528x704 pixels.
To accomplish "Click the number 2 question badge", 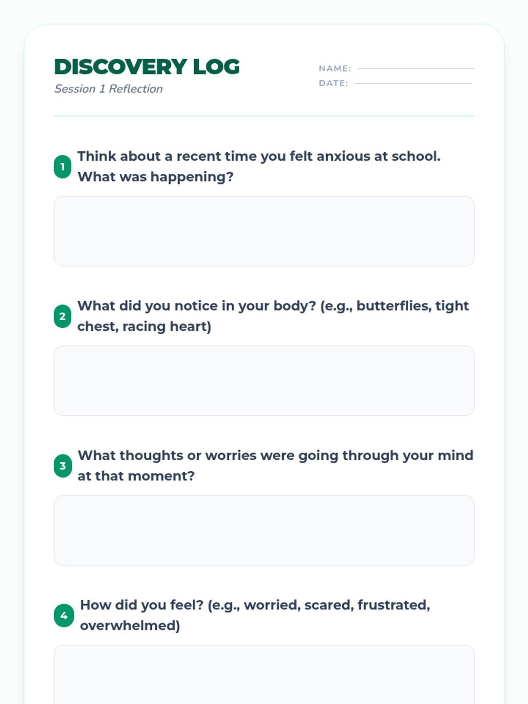I will pyautogui.click(x=62, y=316).
